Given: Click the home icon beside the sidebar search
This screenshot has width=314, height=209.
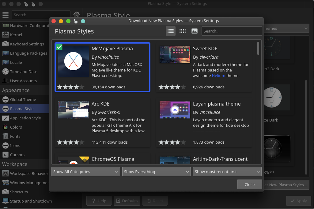Looking at the screenshot, I should (77, 14).
